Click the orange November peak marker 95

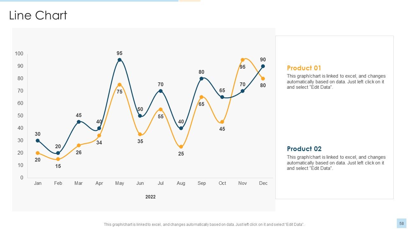[x=243, y=60]
